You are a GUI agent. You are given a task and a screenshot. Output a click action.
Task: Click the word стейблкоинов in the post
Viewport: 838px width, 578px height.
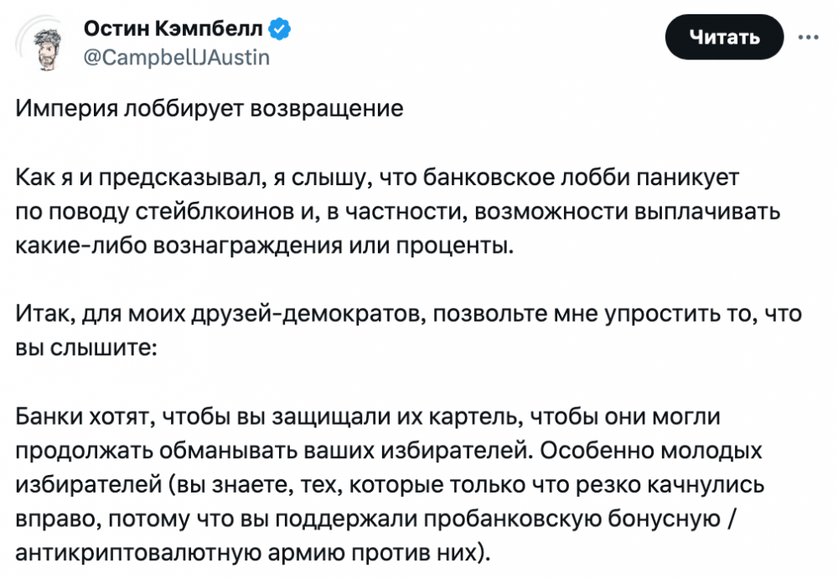tap(215, 212)
